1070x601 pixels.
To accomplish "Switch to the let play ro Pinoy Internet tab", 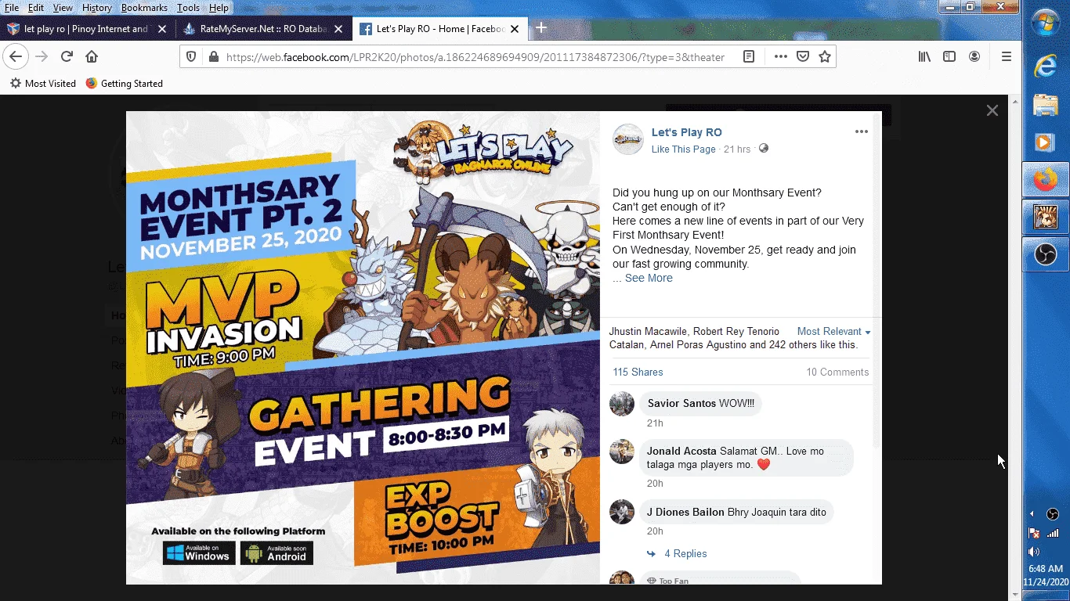I will click(86, 29).
